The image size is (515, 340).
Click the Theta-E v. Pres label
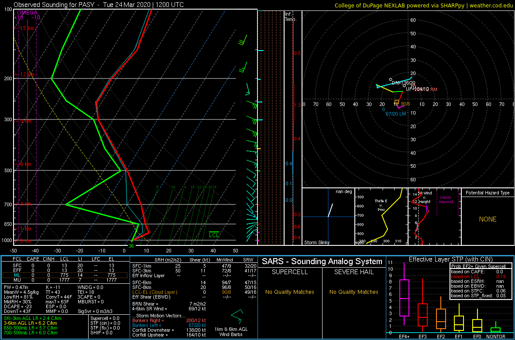pyautogui.click(x=381, y=205)
